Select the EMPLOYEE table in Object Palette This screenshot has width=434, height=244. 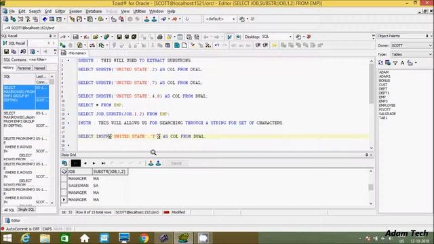click(x=387, y=106)
